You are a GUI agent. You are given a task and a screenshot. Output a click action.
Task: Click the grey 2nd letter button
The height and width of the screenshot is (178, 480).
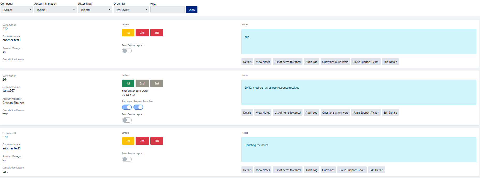142,83
